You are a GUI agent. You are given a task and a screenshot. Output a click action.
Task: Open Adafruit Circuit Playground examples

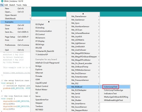49,63
